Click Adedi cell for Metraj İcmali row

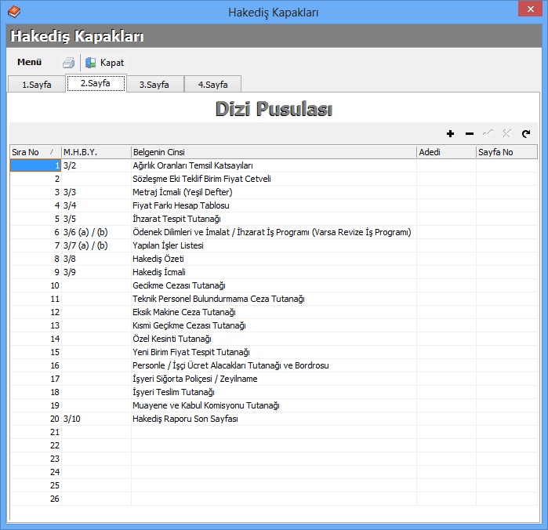[445, 192]
